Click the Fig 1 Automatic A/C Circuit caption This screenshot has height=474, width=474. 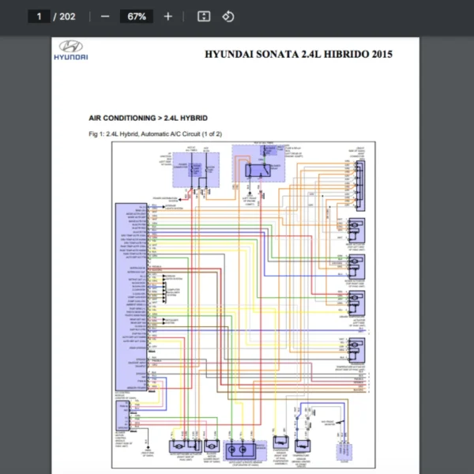coord(155,134)
